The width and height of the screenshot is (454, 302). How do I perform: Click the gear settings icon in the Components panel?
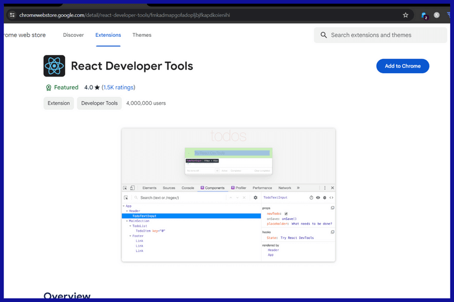click(255, 198)
